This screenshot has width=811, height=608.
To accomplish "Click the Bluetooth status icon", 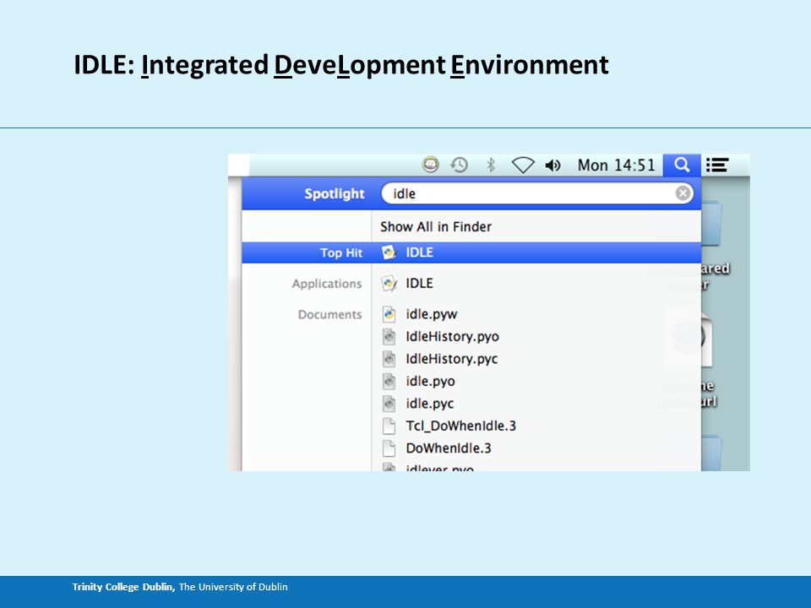I will point(490,165).
